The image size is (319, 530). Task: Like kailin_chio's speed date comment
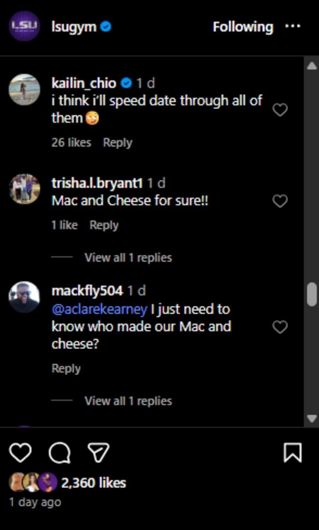pyautogui.click(x=280, y=110)
